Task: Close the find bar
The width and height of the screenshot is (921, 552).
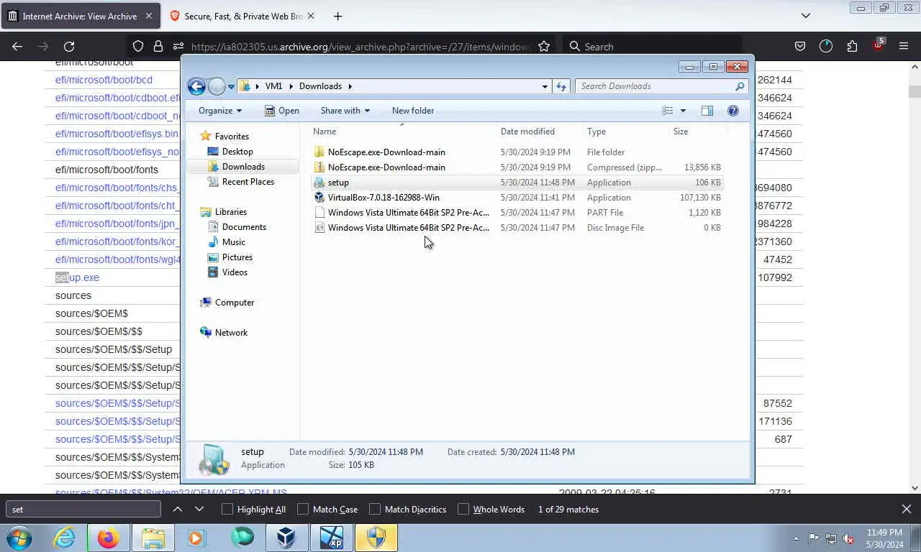Action: (907, 510)
